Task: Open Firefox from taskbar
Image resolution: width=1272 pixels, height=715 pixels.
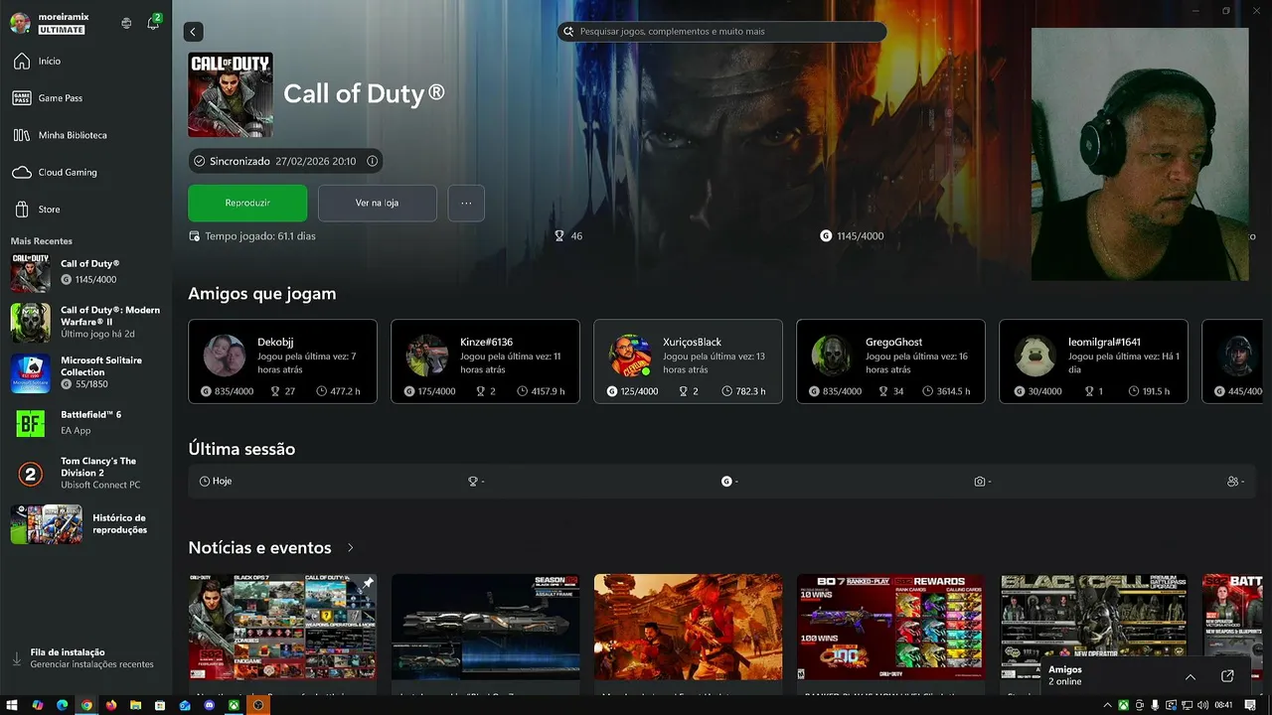Action: (111, 705)
